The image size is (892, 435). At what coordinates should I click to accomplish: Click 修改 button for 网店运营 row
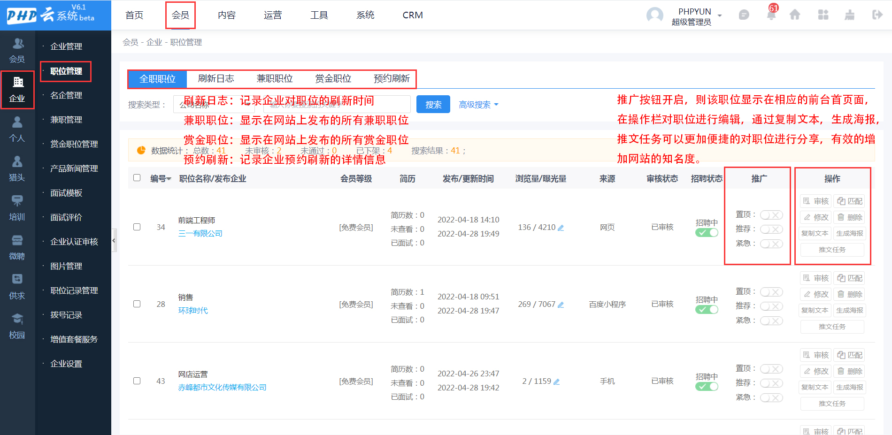pos(816,371)
